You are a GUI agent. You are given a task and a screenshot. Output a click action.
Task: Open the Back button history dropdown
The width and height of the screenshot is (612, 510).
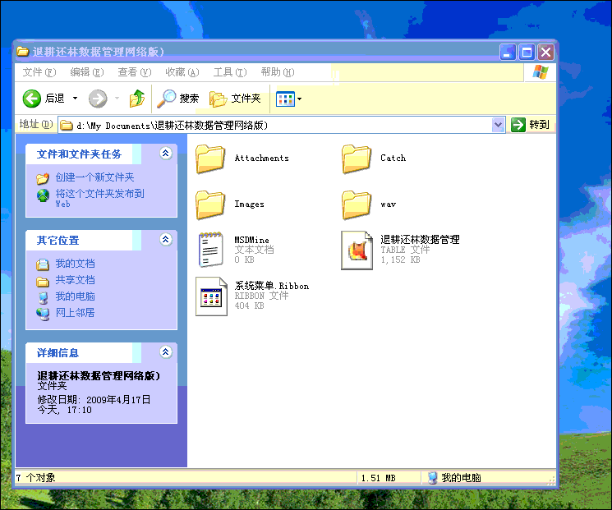pos(75,99)
